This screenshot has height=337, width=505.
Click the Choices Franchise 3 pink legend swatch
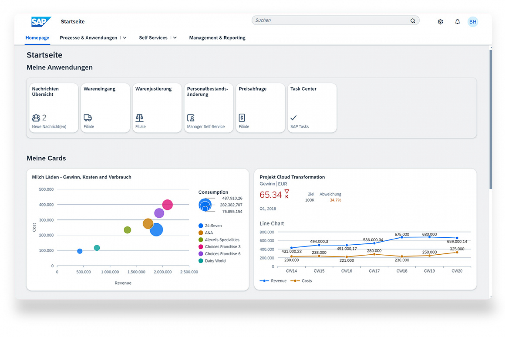[201, 247]
